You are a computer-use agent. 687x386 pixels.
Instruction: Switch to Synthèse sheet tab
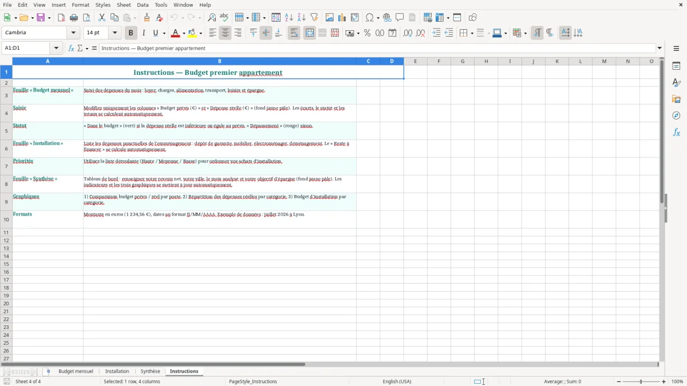151,372
